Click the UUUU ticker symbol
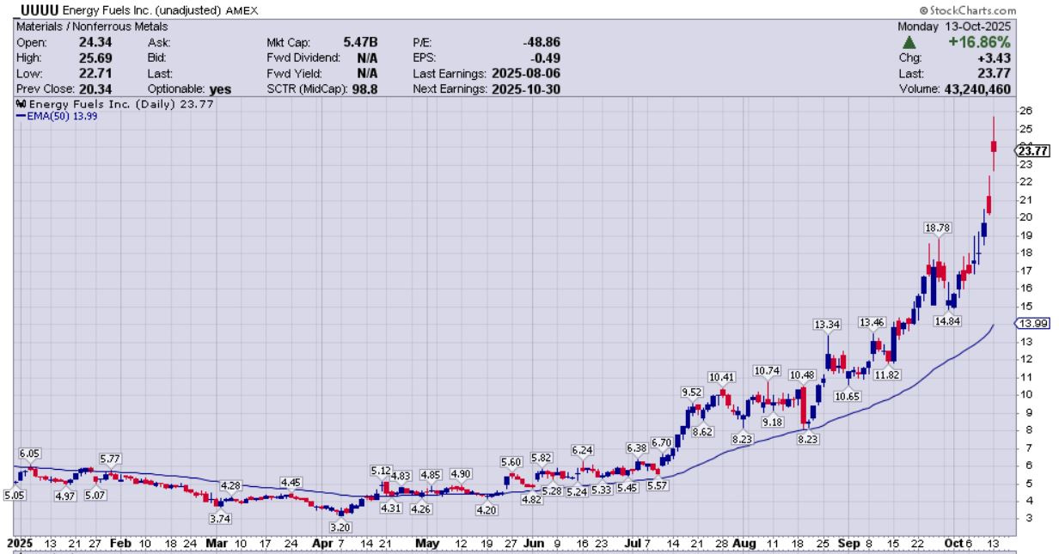Screen dimensions: 1059x554 tap(37, 10)
